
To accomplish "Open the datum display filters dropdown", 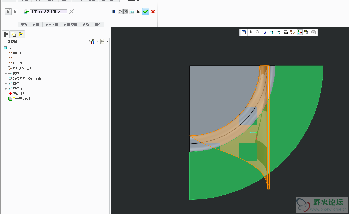I will pyautogui.click(x=293, y=32).
